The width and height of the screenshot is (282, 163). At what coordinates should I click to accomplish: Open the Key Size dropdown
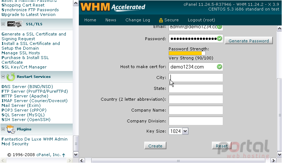(x=185, y=131)
